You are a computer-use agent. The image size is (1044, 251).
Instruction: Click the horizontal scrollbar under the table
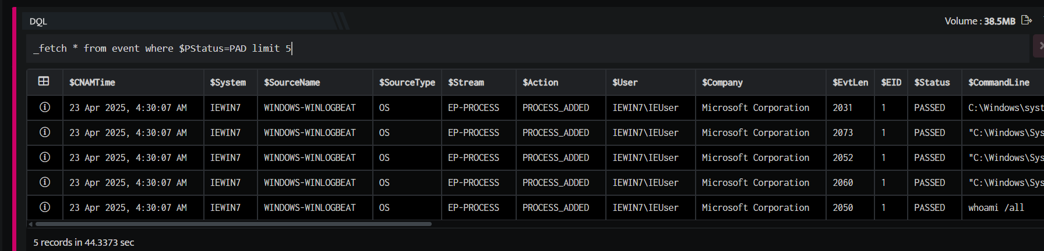pos(233,224)
